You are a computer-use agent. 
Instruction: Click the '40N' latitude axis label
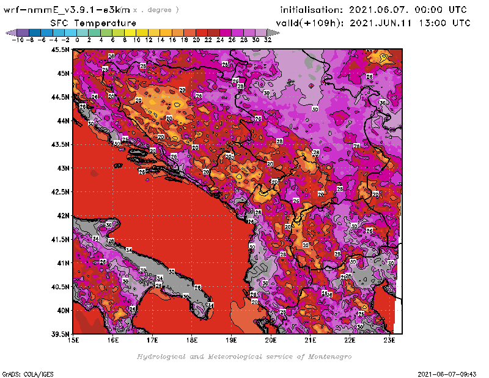[63, 311]
